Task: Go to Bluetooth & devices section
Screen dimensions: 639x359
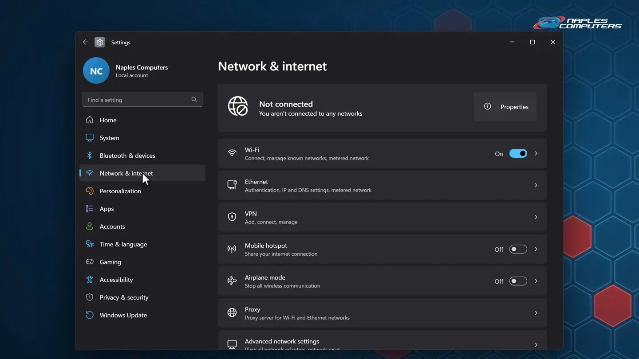Action: click(142, 156)
